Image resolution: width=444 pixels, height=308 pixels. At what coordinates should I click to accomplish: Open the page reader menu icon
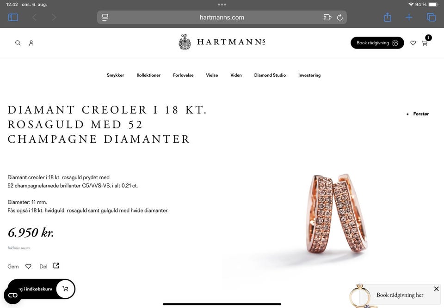pos(105,18)
